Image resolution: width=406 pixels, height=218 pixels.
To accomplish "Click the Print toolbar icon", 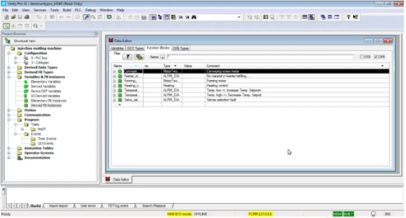I will pos(27,17).
